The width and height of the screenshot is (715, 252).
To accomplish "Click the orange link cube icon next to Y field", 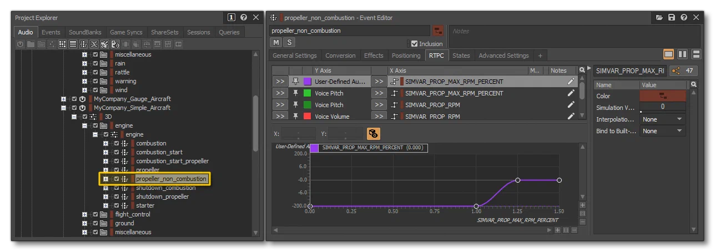I will click(x=373, y=134).
